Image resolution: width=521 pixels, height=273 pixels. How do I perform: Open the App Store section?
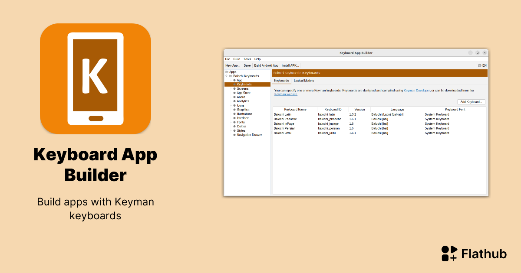[244, 93]
